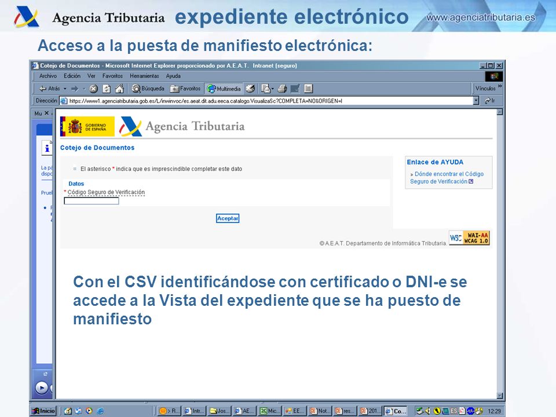The width and height of the screenshot is (556, 417).
Task: Open the History icon in the toolbar
Action: pos(250,89)
